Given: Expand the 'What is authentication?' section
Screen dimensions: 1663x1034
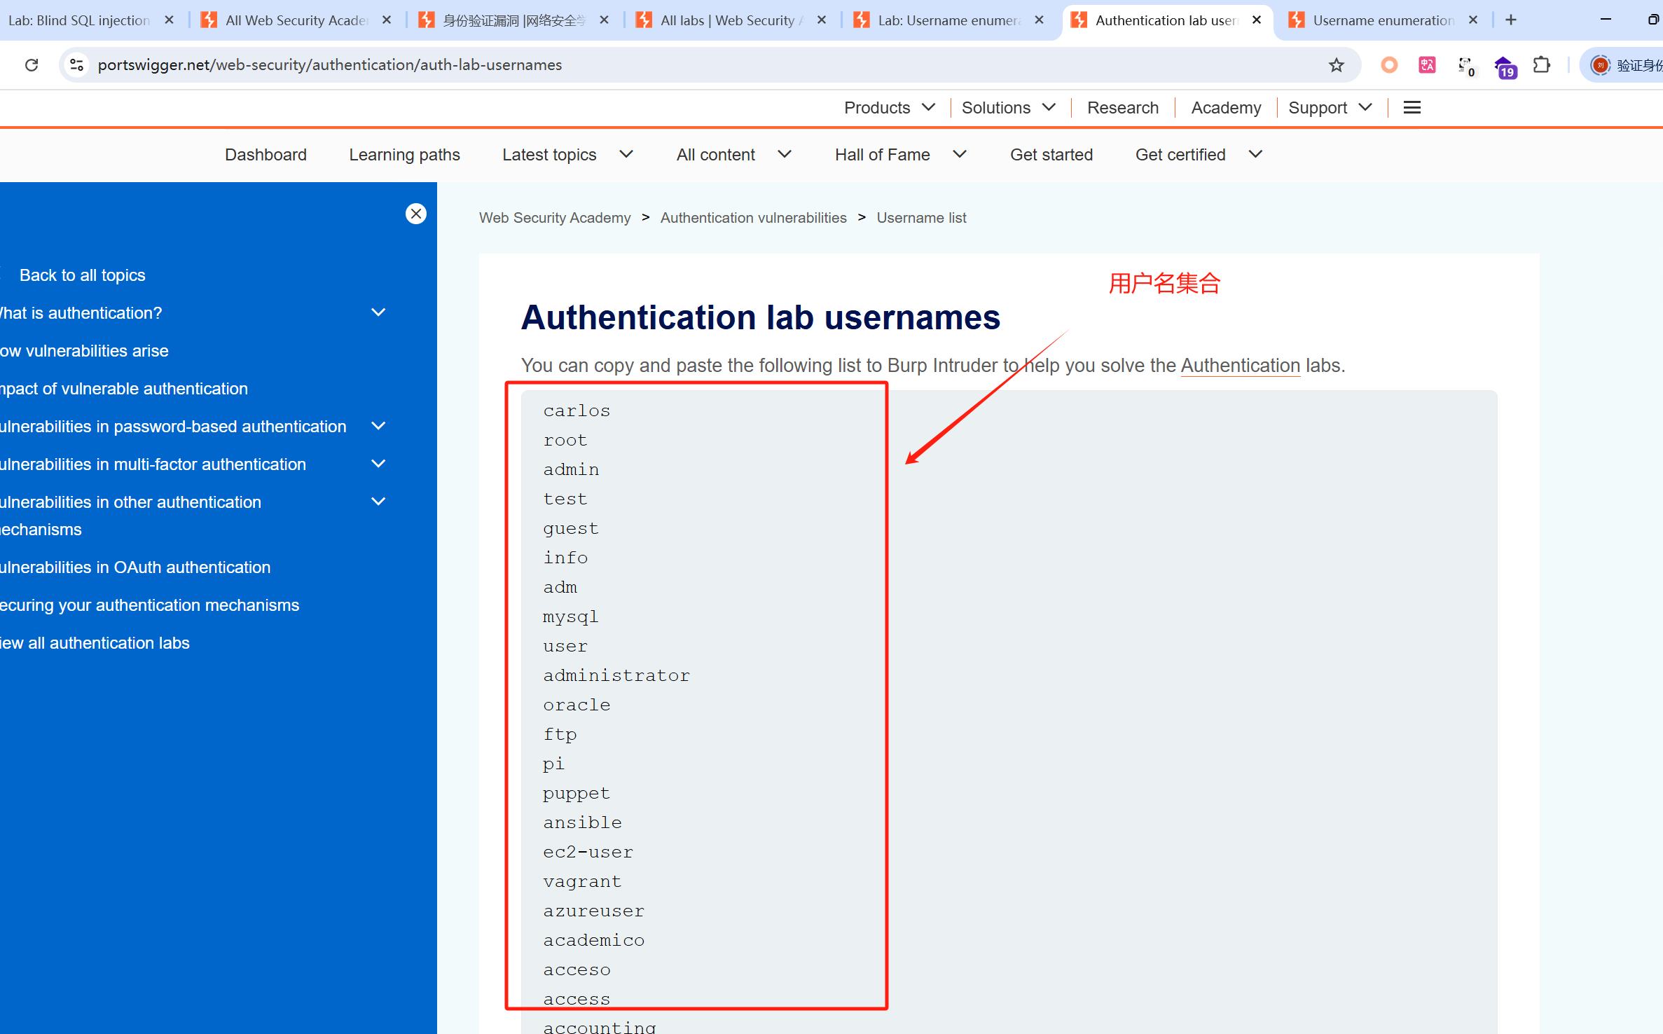Looking at the screenshot, I should pyautogui.click(x=378, y=312).
